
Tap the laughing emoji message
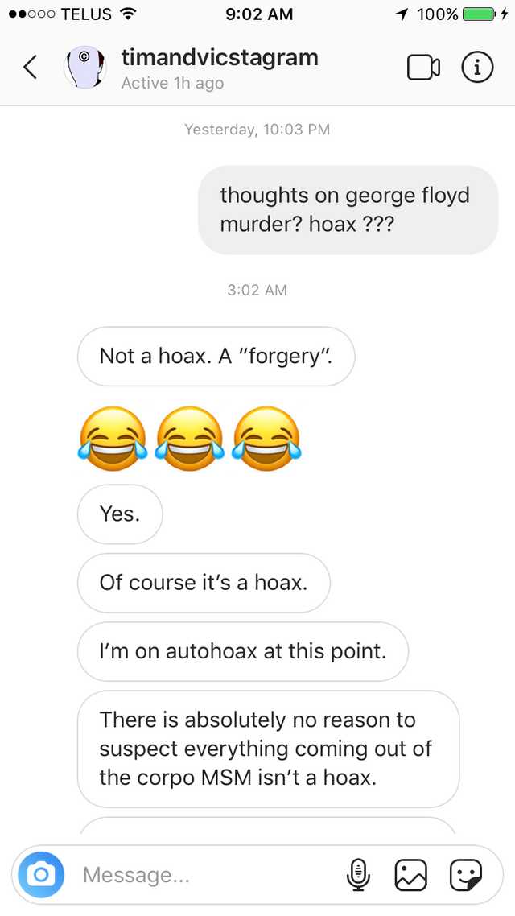pyautogui.click(x=189, y=439)
